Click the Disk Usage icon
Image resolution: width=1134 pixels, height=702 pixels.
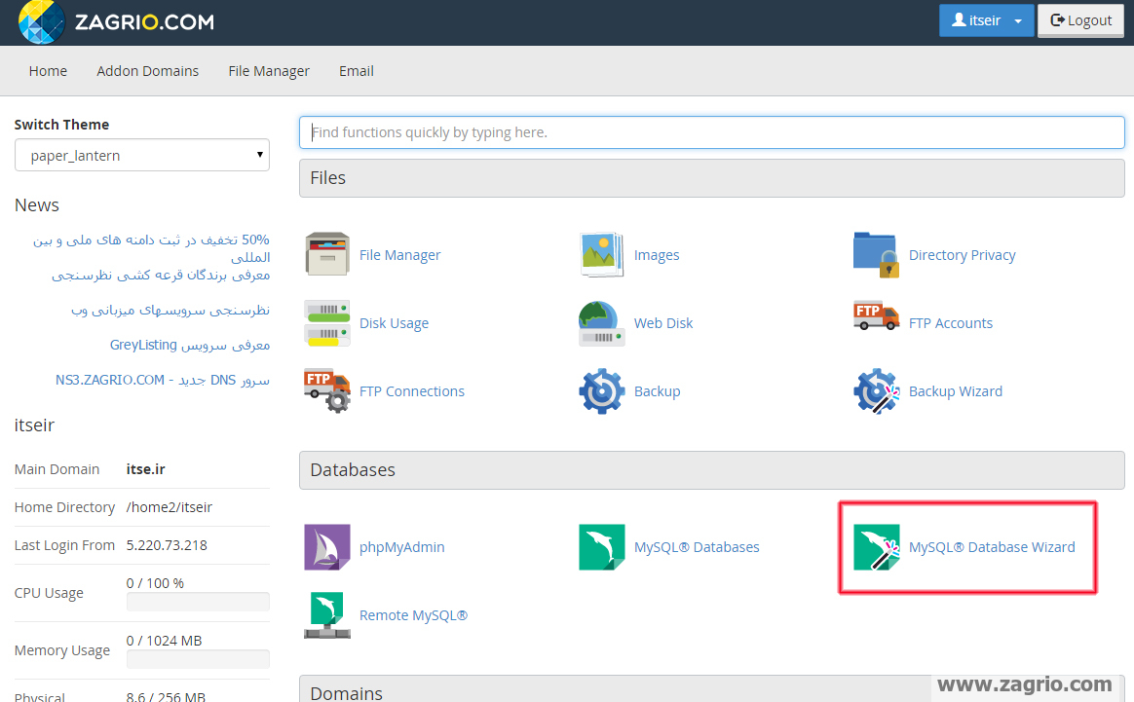pos(327,322)
